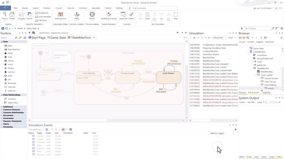Select the Terminate toolbox item
284x159 pixels.
(x=10, y=83)
